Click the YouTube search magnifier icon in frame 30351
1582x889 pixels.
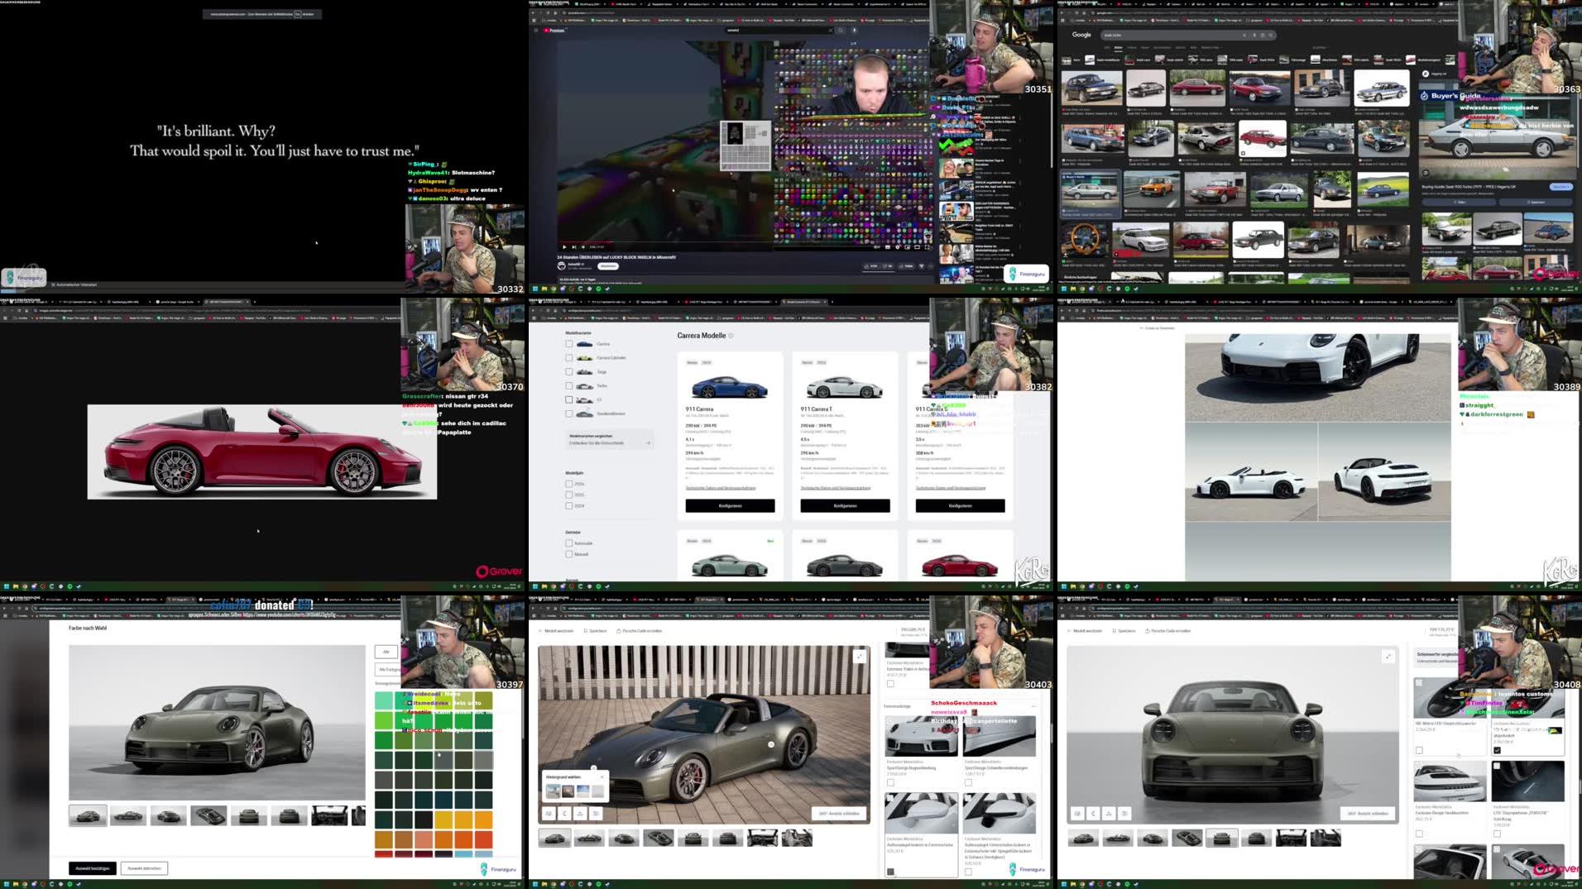[x=841, y=31]
